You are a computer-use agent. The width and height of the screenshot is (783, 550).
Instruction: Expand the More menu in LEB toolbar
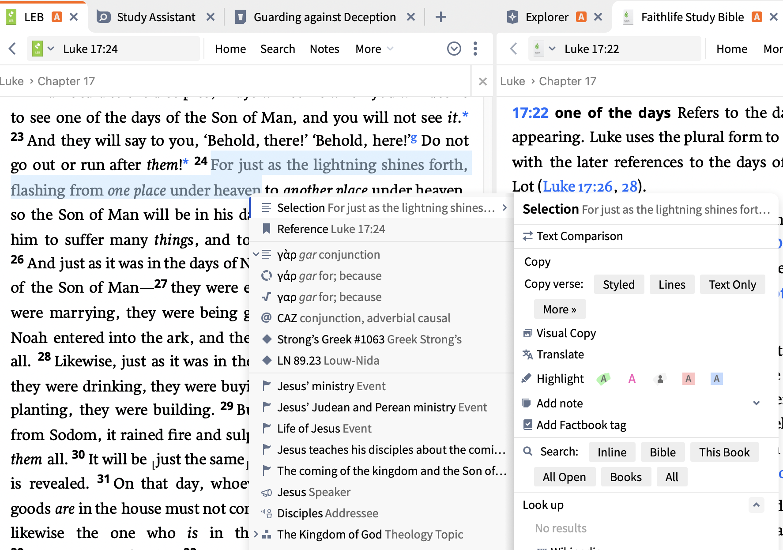point(374,49)
